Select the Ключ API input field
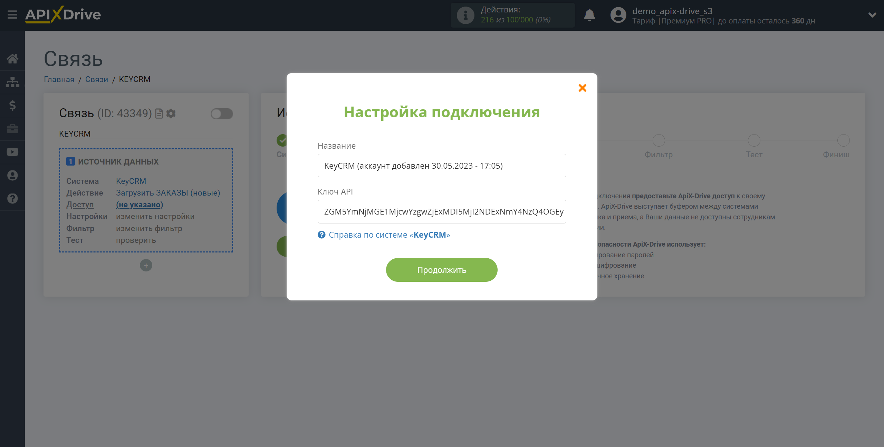Image resolution: width=884 pixels, height=447 pixels. (442, 211)
